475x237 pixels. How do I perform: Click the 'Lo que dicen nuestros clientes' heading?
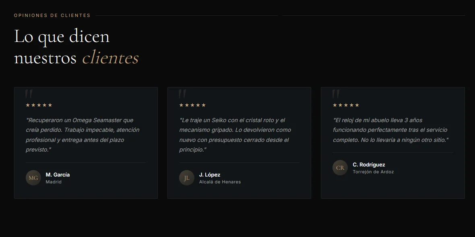point(76,47)
